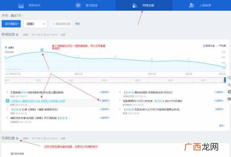The height and width of the screenshot is (157, 231).
Task: Click the F marker icon in the right news column
Action: [120, 101]
